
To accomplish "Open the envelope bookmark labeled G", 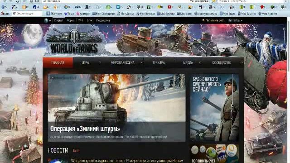I will coord(47,7).
